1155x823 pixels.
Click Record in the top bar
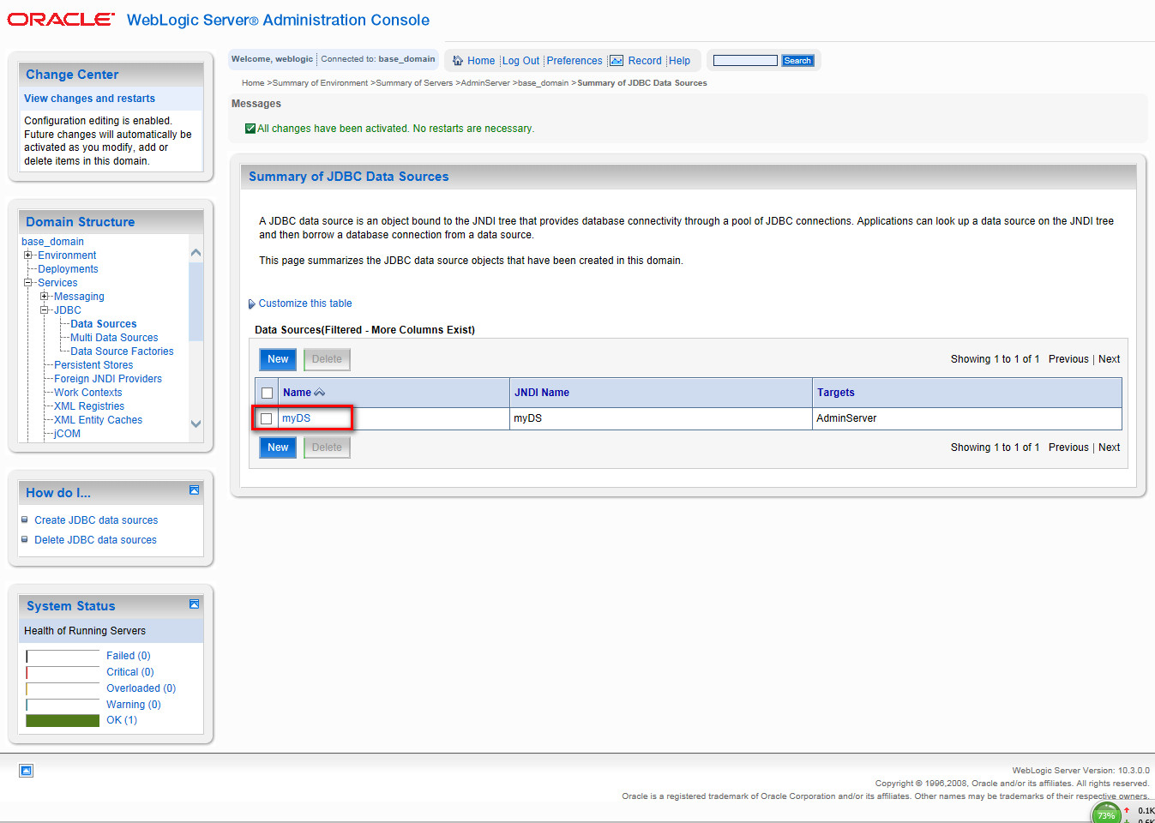click(645, 61)
